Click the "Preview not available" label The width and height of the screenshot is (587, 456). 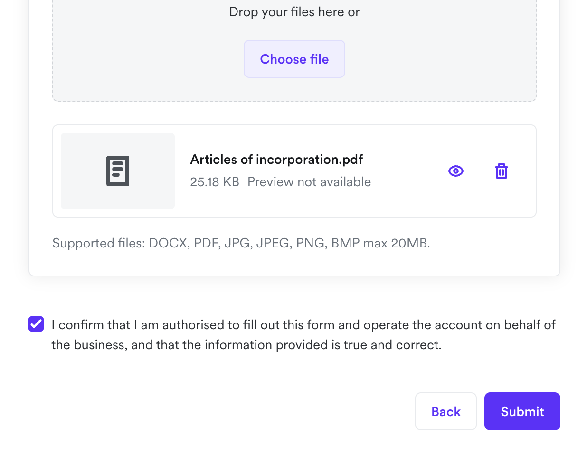(x=309, y=182)
